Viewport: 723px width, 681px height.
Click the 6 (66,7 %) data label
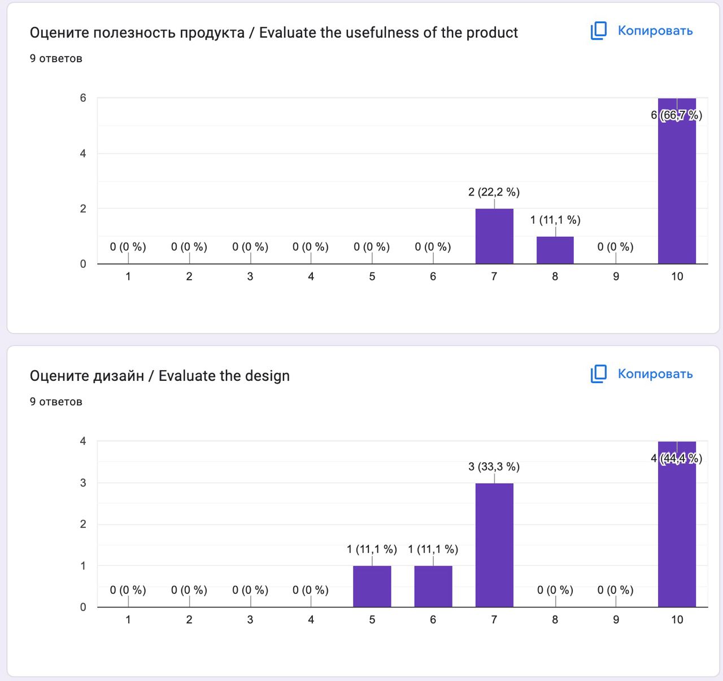tap(676, 115)
